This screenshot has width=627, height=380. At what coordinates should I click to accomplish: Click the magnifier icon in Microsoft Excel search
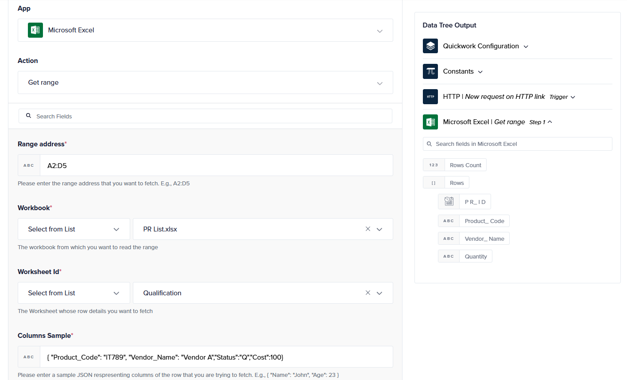[x=429, y=144]
